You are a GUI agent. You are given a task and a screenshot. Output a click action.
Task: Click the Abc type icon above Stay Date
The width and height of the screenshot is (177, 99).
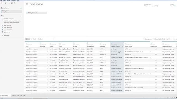click(x=100, y=43)
